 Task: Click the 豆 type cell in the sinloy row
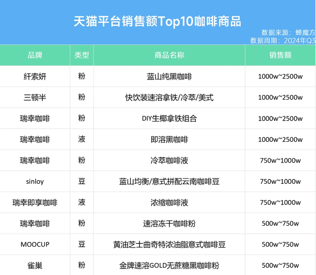82,181
